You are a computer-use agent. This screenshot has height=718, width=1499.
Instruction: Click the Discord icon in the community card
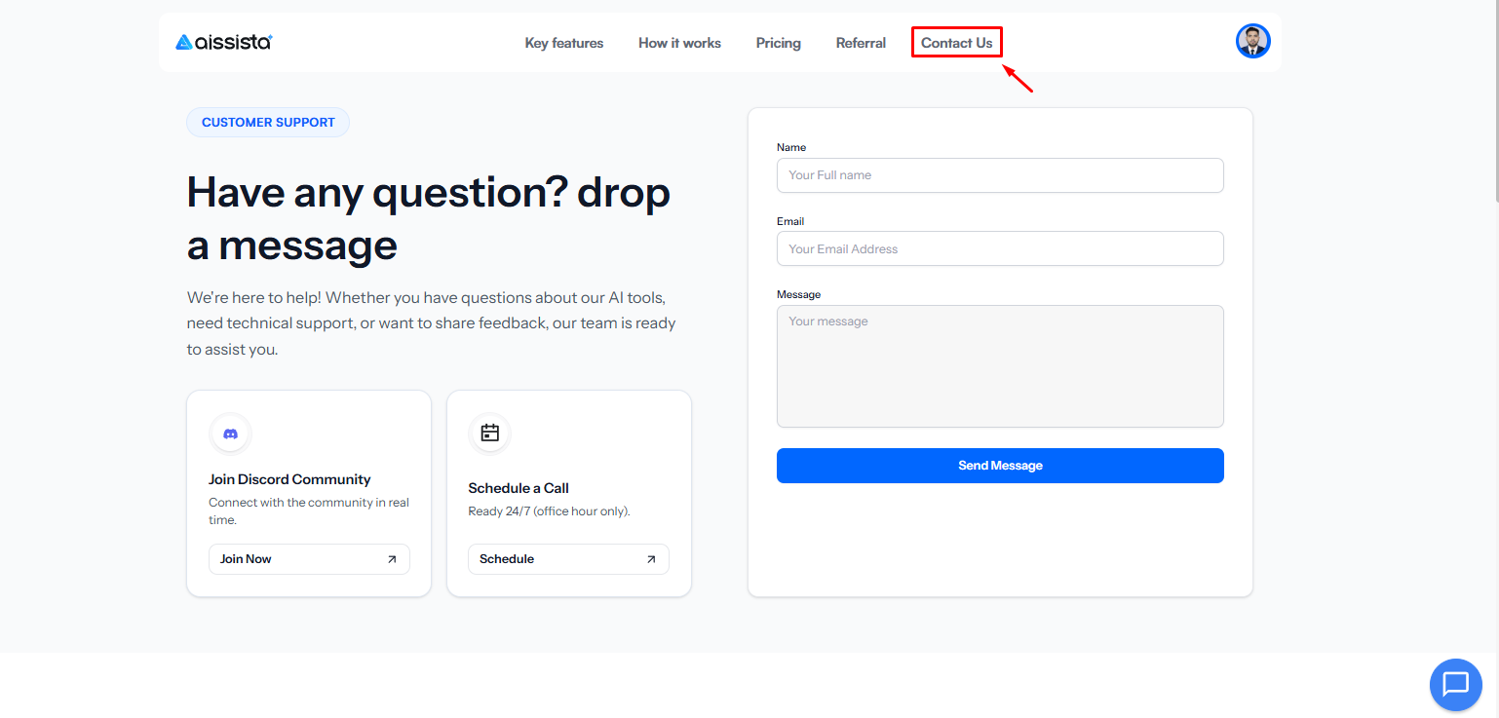coord(230,434)
